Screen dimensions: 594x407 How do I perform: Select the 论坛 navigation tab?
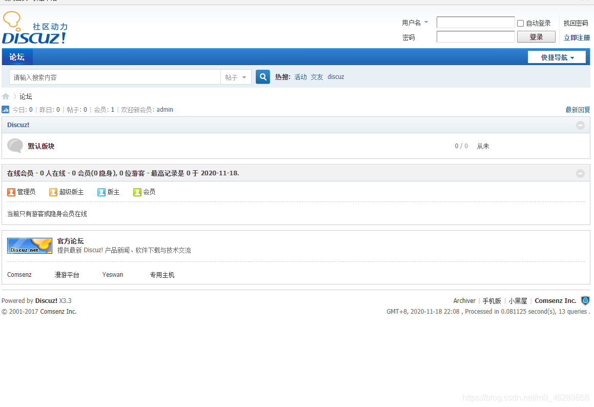click(x=17, y=57)
